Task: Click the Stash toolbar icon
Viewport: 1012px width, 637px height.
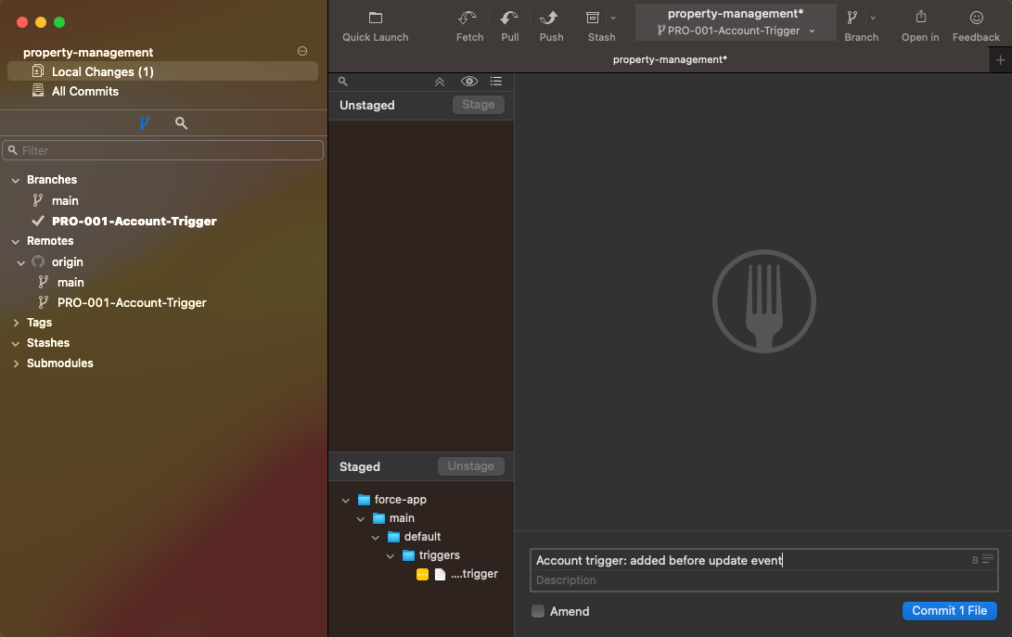Action: pos(593,18)
